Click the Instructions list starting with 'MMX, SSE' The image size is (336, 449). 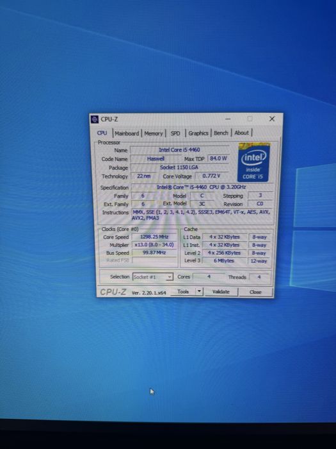point(202,215)
